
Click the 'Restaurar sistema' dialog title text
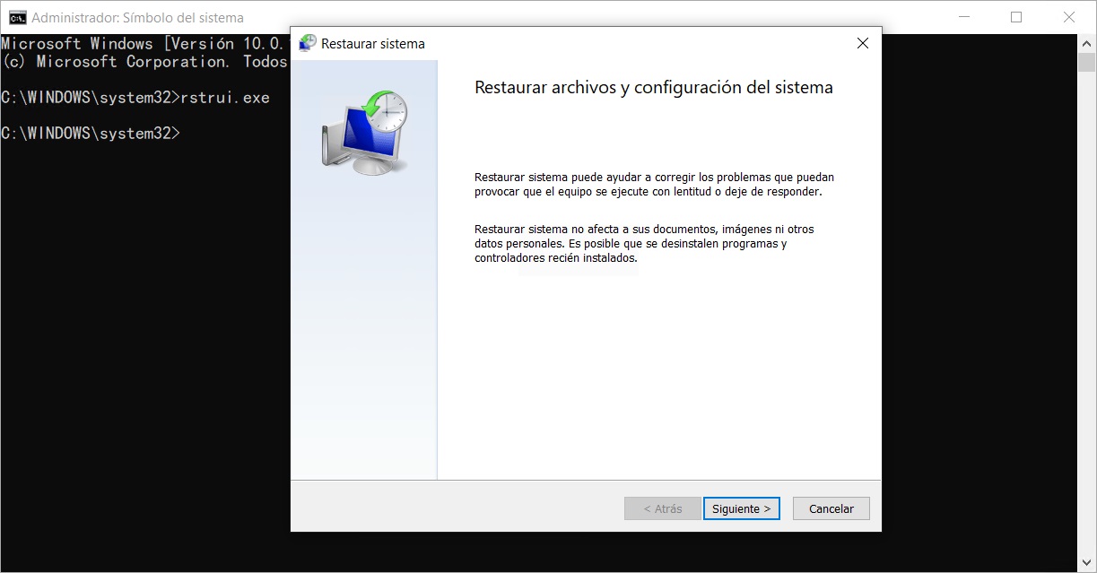(372, 43)
